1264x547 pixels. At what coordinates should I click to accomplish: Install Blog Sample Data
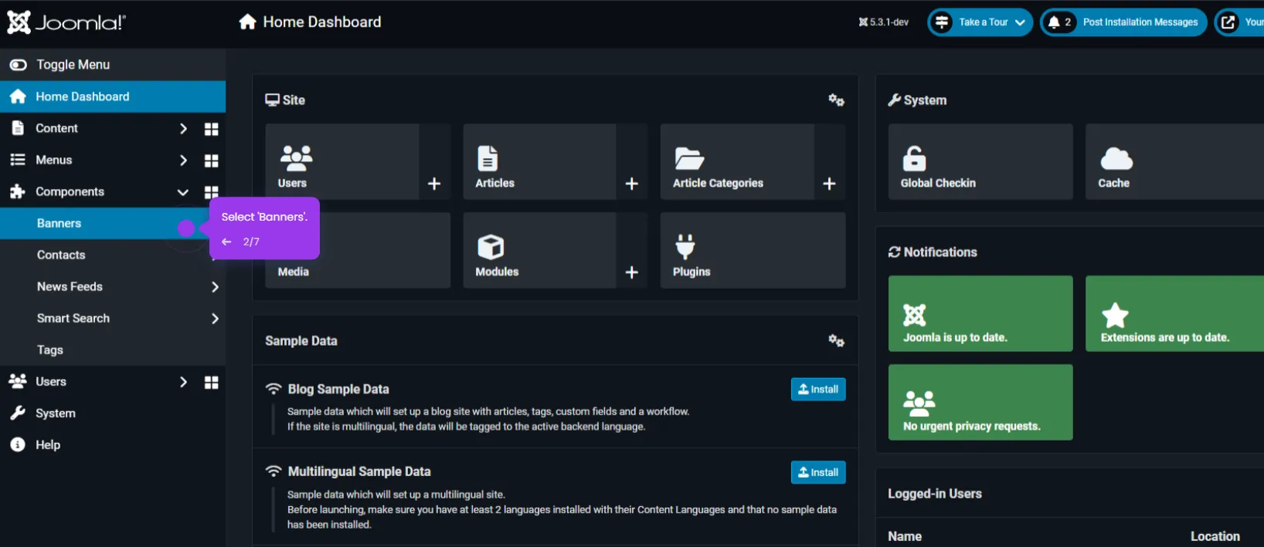[x=818, y=390]
